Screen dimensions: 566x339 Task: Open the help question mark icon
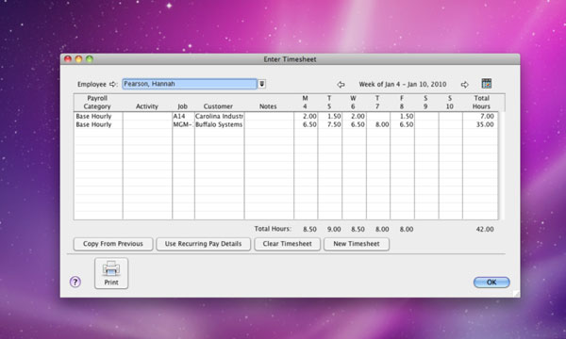75,282
